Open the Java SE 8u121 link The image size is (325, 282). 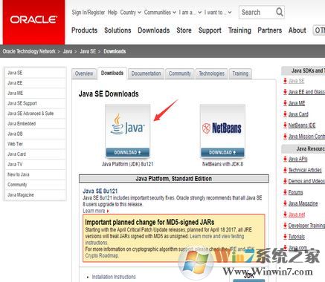point(100,191)
